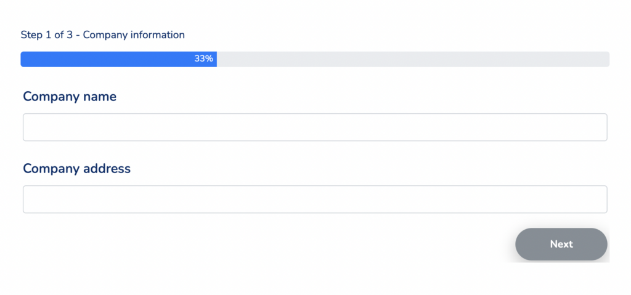Screen dimensions: 631x295
Task: Advance to step 2 using Next
Action: (561, 244)
